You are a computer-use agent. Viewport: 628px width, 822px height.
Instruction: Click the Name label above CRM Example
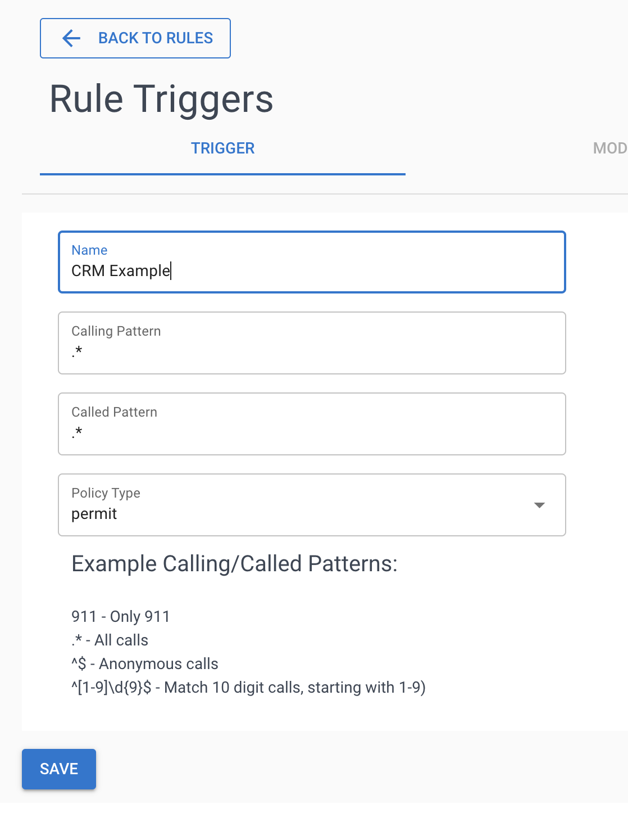pos(89,250)
